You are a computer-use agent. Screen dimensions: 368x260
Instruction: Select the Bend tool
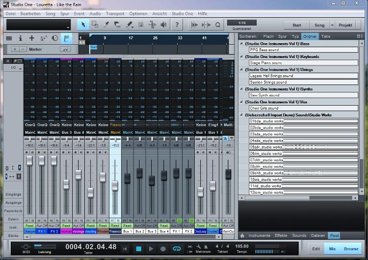[x=152, y=25]
